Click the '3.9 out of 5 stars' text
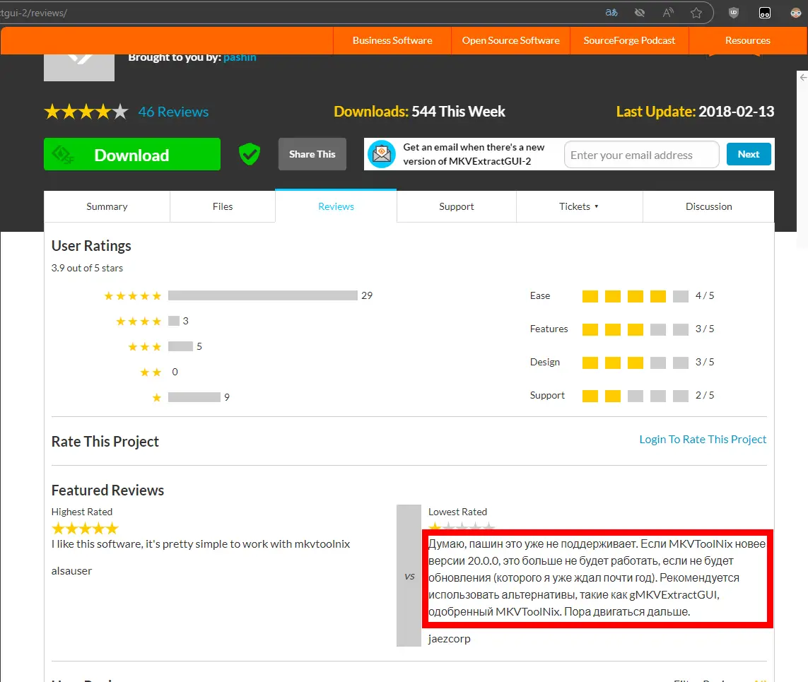 [x=87, y=268]
